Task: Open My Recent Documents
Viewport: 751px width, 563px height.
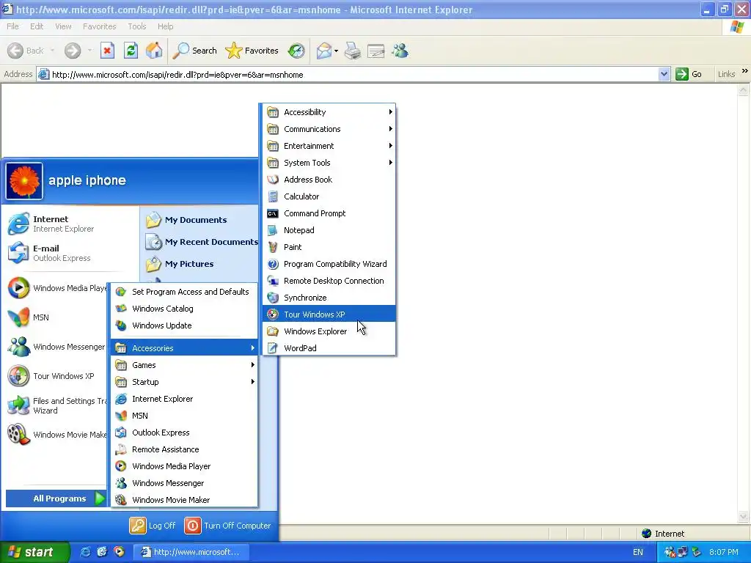Action: tap(200, 242)
